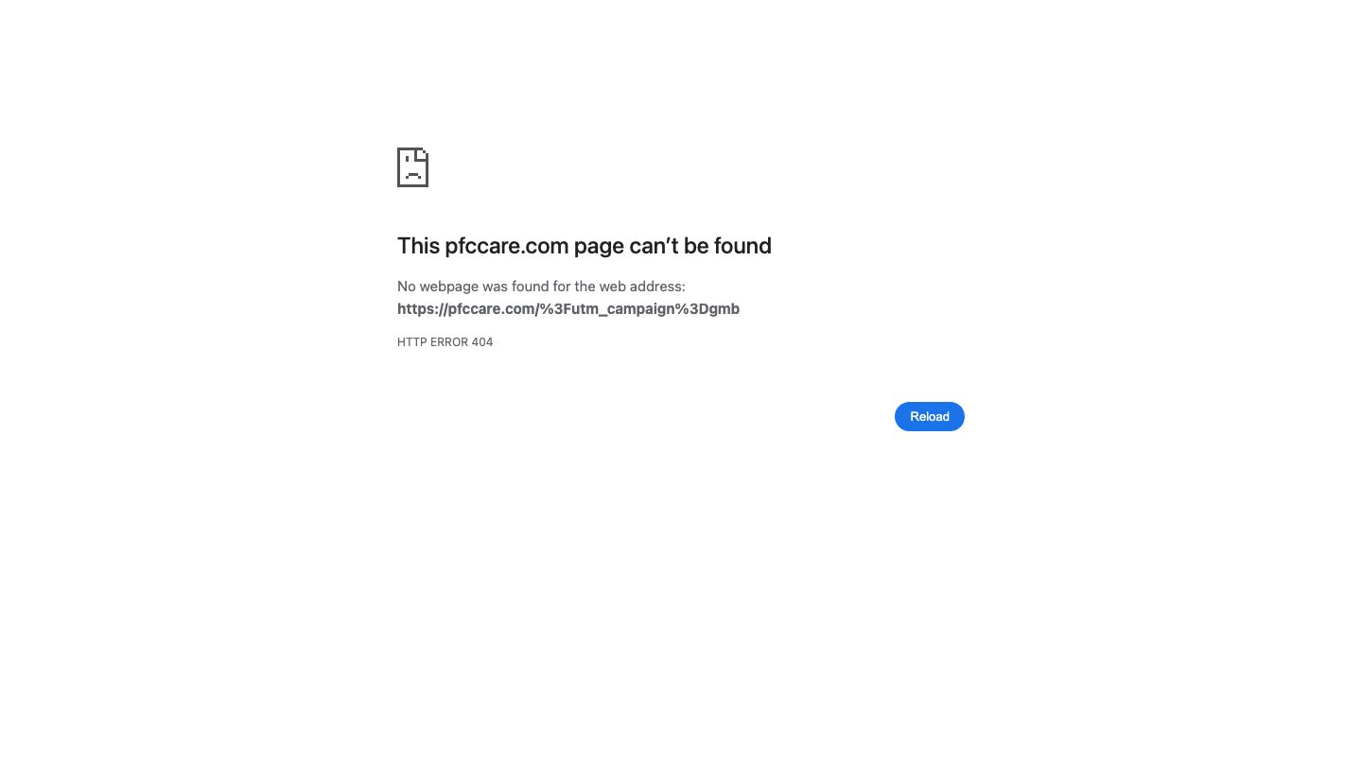This screenshot has height=766, width=1362.
Task: Click 'https://' at the start of the URL
Action: coord(422,308)
